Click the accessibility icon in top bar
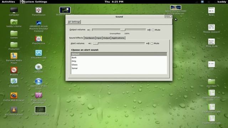Screen dimensions: 228x128 point(202,2)
